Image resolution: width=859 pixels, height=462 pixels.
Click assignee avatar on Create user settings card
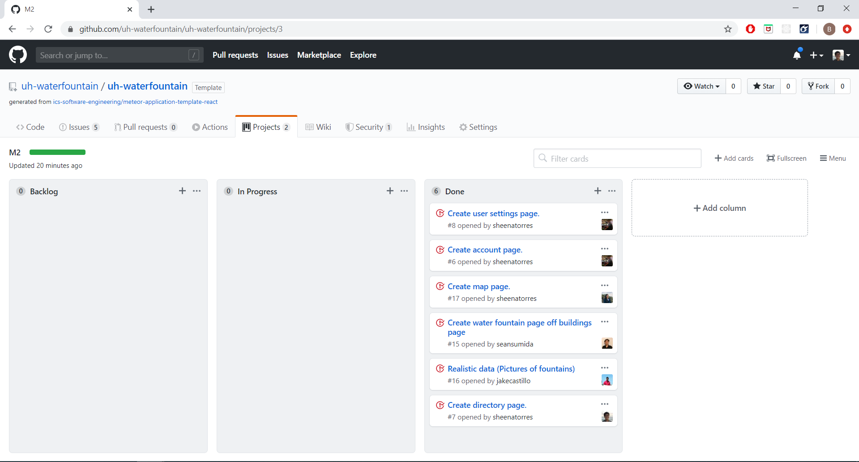(x=607, y=225)
